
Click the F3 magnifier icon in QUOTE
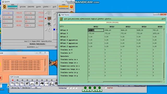49,24
